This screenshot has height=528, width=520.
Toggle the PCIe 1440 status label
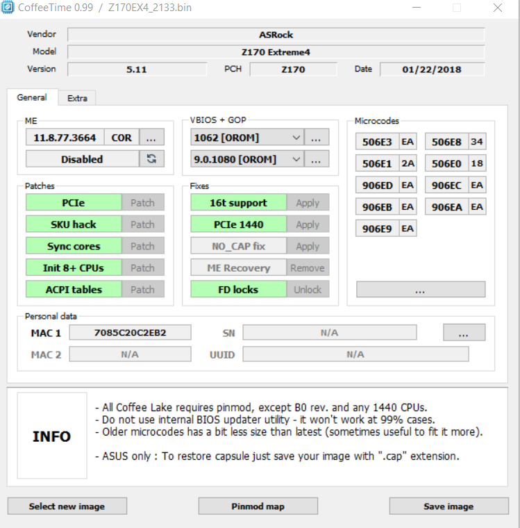point(238,224)
